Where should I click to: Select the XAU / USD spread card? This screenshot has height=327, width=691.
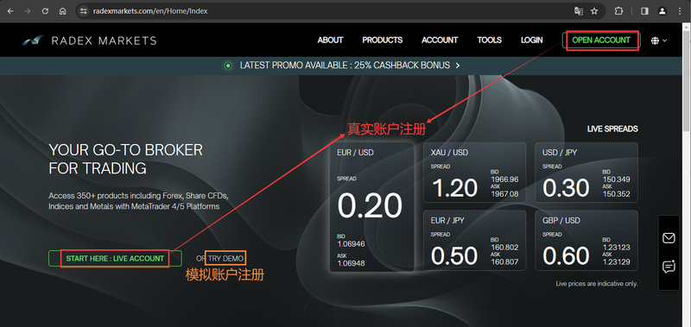tap(474, 172)
